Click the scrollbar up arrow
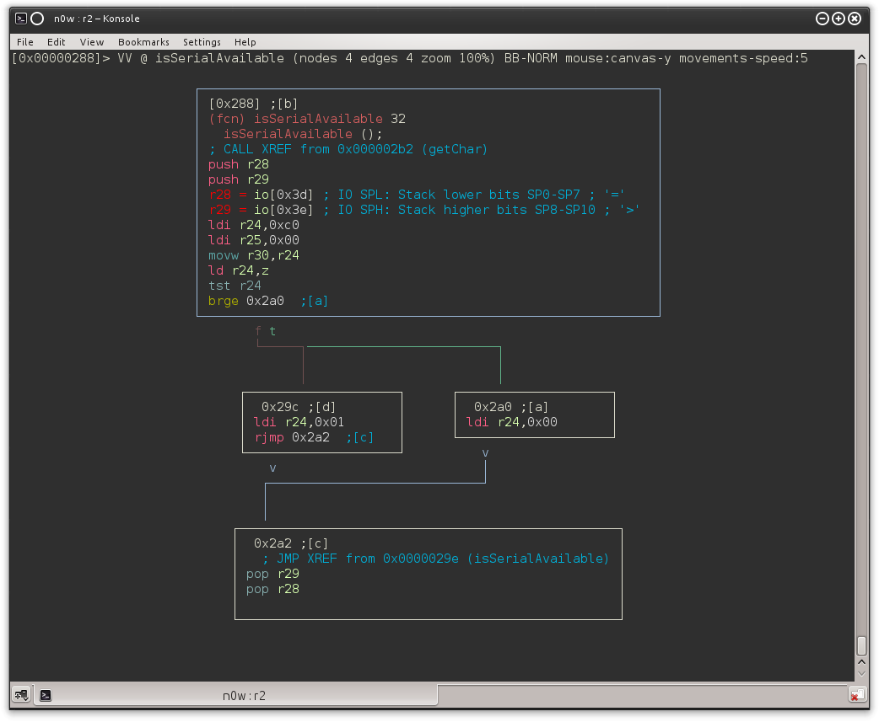Image resolution: width=879 pixels, height=722 pixels. coord(862,56)
